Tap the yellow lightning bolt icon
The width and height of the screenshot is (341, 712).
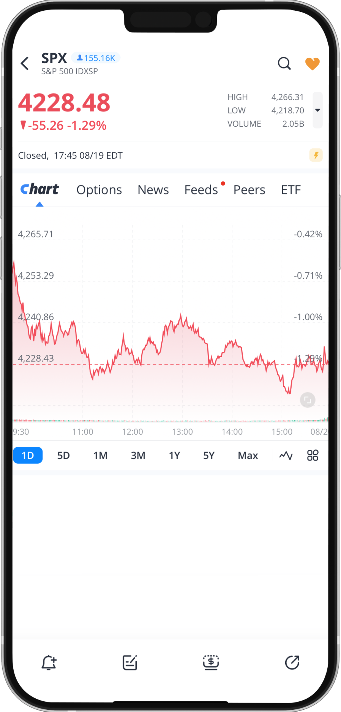(x=316, y=155)
